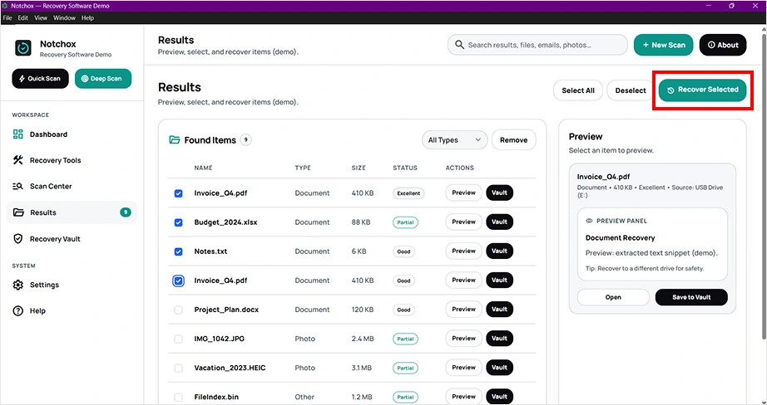Check the IMG_1042.JPG checkbox
The height and width of the screenshot is (405, 767).
(179, 339)
